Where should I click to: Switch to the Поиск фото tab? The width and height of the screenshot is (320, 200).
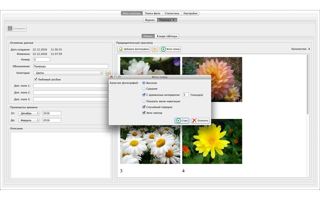pos(152,13)
